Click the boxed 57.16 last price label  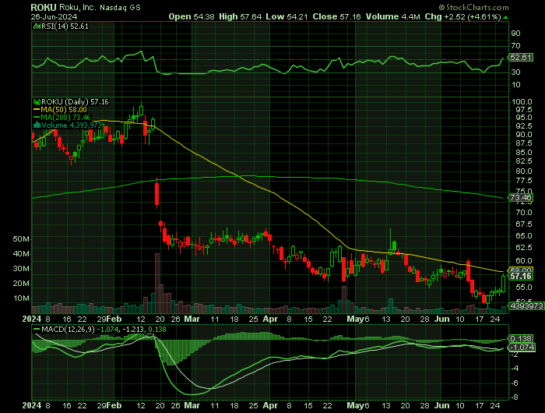[521, 276]
